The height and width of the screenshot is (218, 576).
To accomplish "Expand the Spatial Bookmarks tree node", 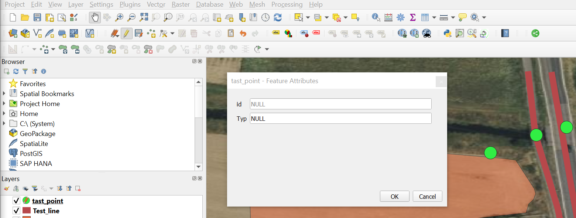I will pos(4,94).
